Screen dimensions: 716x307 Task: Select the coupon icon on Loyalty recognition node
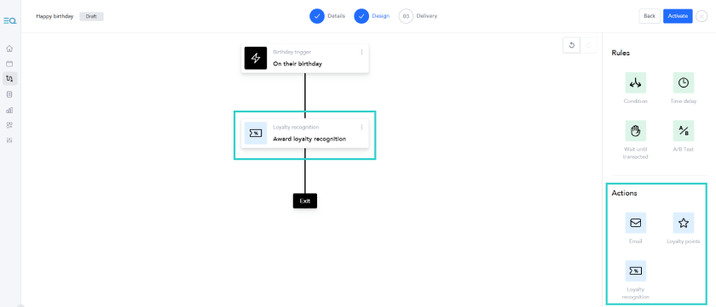pos(256,133)
